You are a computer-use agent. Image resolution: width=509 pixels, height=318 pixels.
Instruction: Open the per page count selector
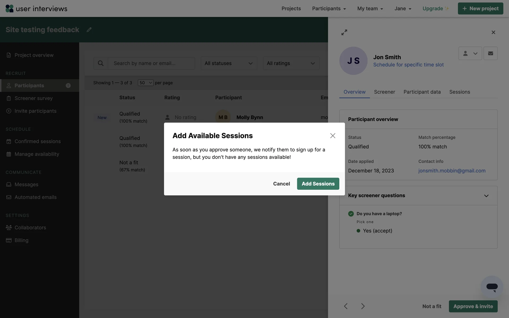pos(146,83)
